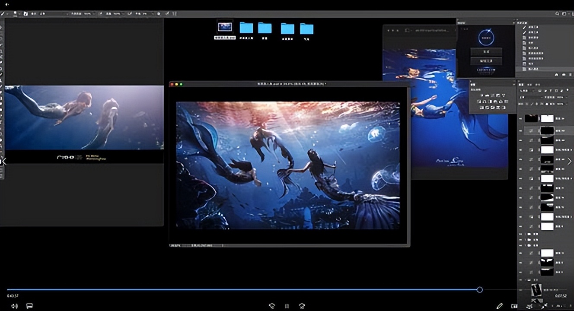Toggle visibility of the second layer row
Screen dimensions: 574x311
[520, 130]
